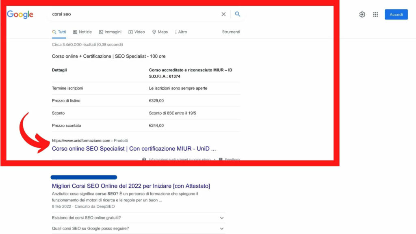Click the 'Dettagli' table header
Screen dimensions: 416x234
click(59, 70)
